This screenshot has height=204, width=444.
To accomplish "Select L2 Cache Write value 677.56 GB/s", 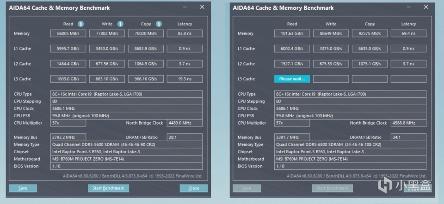I will (107, 64).
